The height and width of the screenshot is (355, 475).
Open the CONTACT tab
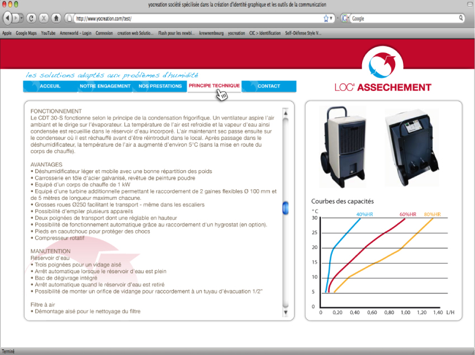pyautogui.click(x=269, y=87)
